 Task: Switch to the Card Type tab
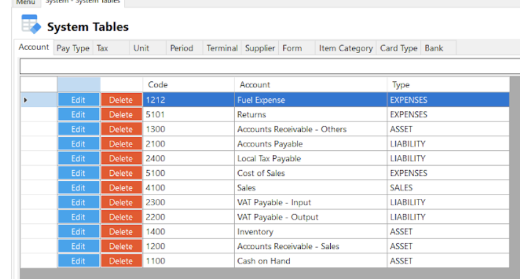click(398, 48)
